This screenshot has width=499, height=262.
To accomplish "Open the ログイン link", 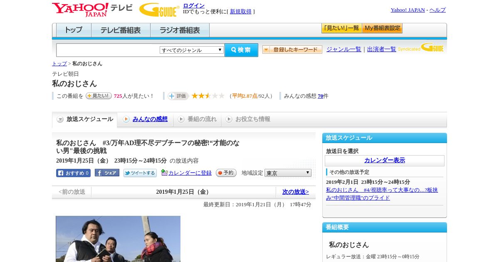I will tap(194, 5).
